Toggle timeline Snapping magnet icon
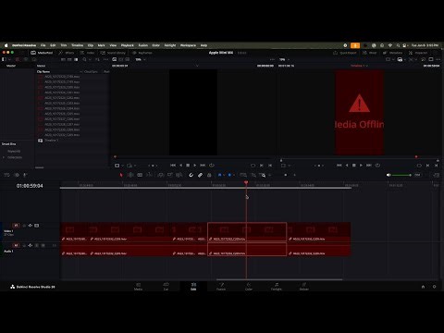The width and height of the screenshot is (444, 333). [191, 175]
